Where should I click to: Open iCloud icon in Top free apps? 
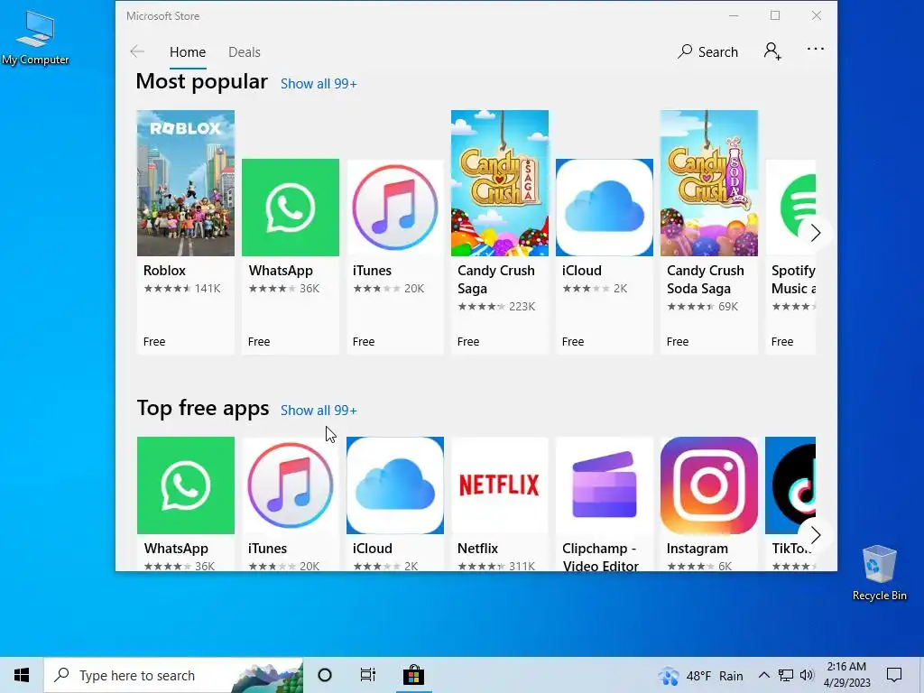(x=395, y=485)
